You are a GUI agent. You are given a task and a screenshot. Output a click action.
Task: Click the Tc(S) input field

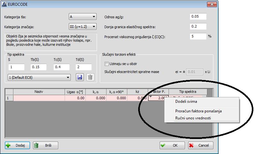pos(61,67)
